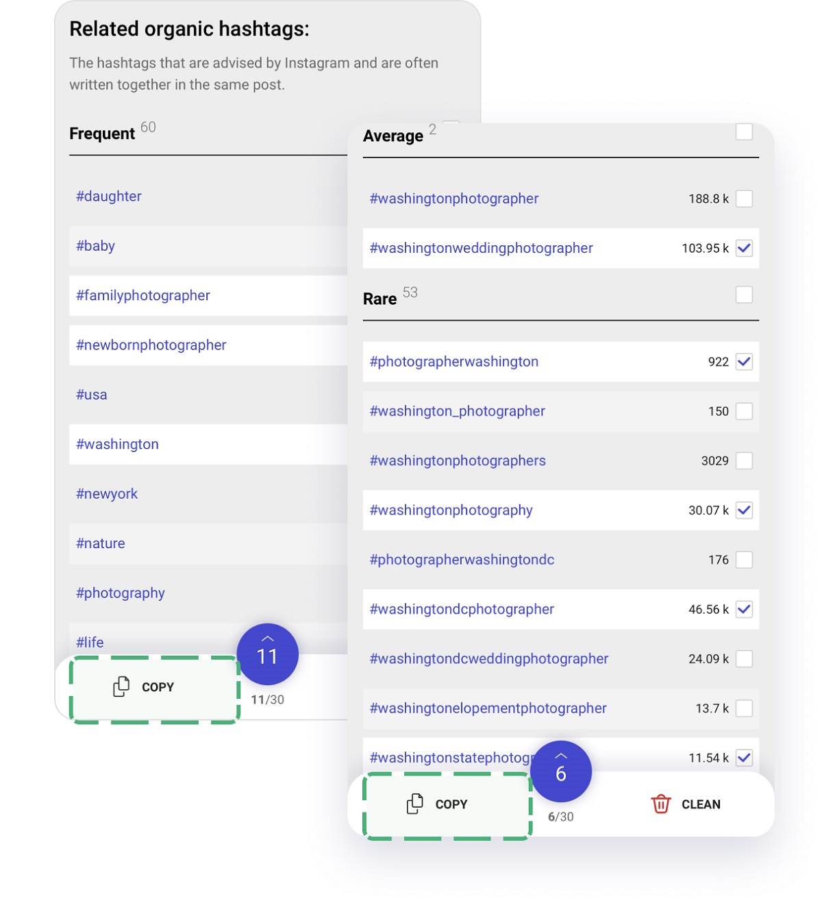Uncheck the #washingtonweddingphotographer checkbox
Screen dimensions: 822x903
pyautogui.click(x=744, y=248)
